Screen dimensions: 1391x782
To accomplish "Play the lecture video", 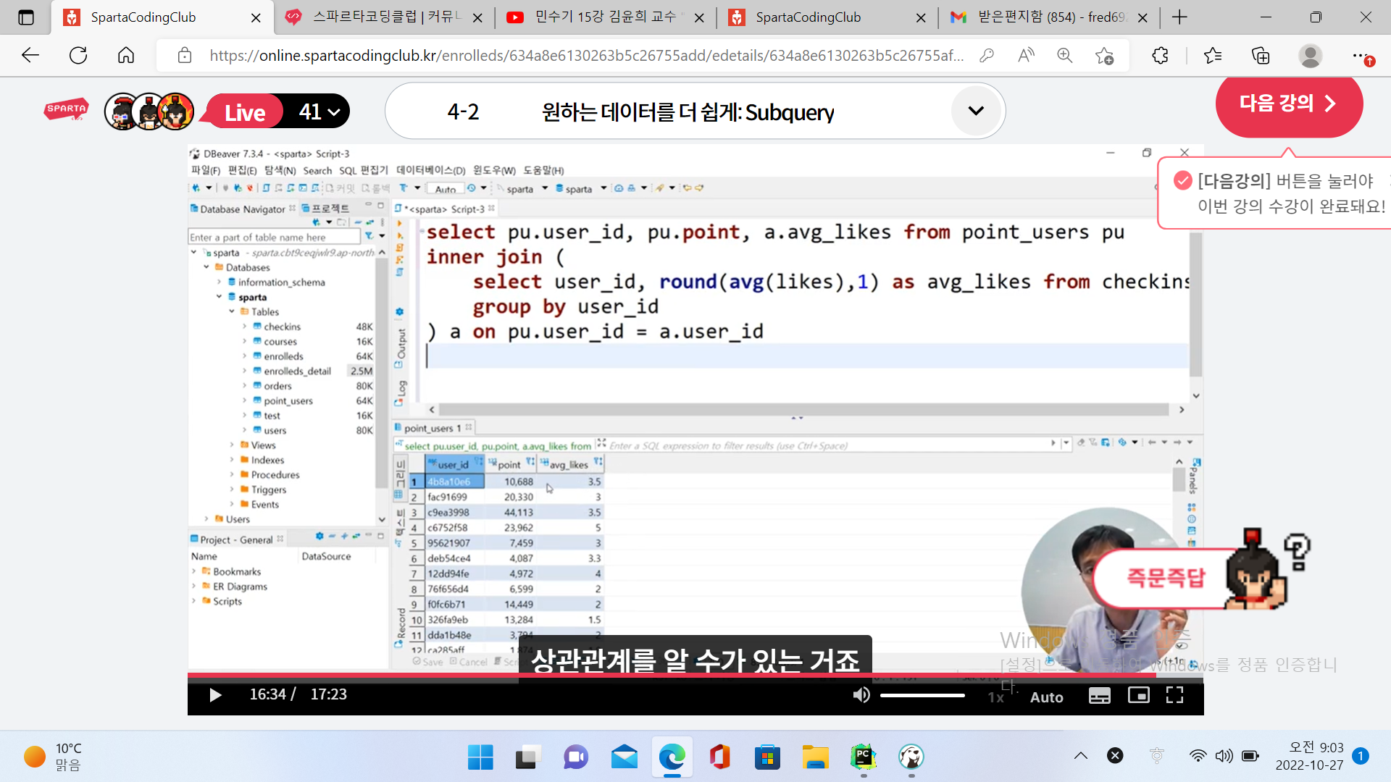I will [215, 695].
